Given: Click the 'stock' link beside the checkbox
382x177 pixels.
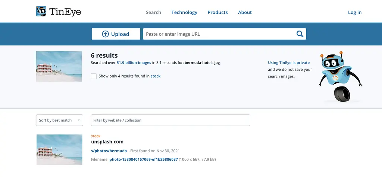Looking at the screenshot, I should [x=156, y=76].
